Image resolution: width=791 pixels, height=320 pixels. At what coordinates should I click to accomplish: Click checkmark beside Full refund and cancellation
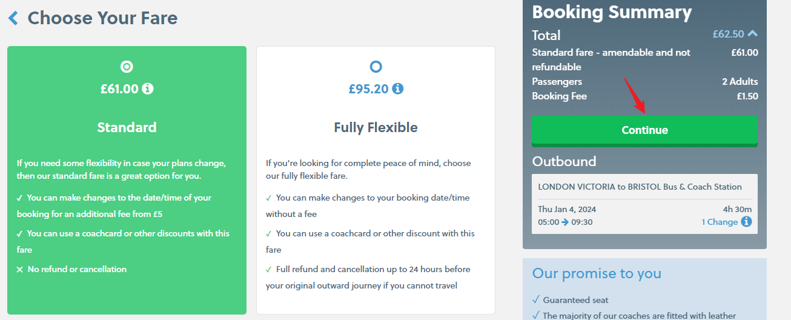[269, 269]
